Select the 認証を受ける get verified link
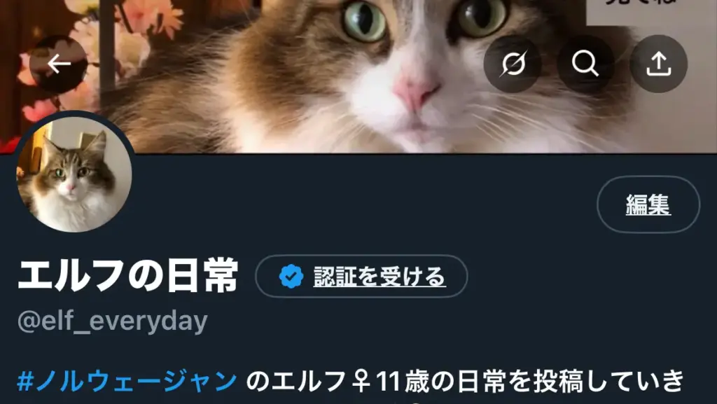This screenshot has height=404, width=717. [x=380, y=277]
